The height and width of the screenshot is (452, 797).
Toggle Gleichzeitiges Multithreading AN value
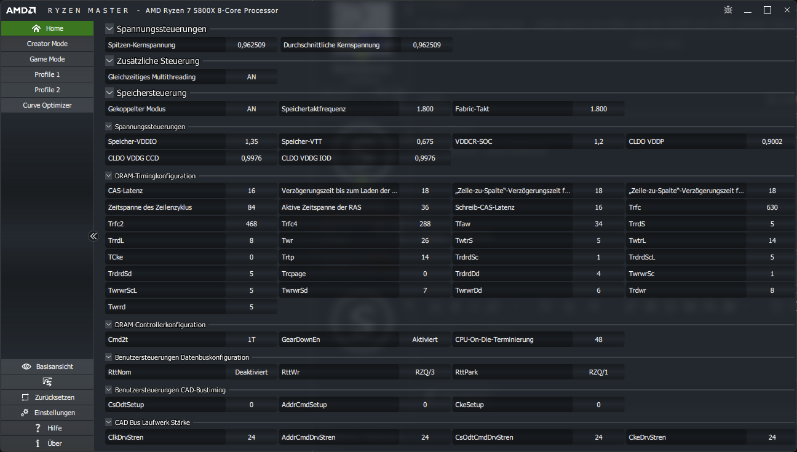tap(252, 77)
